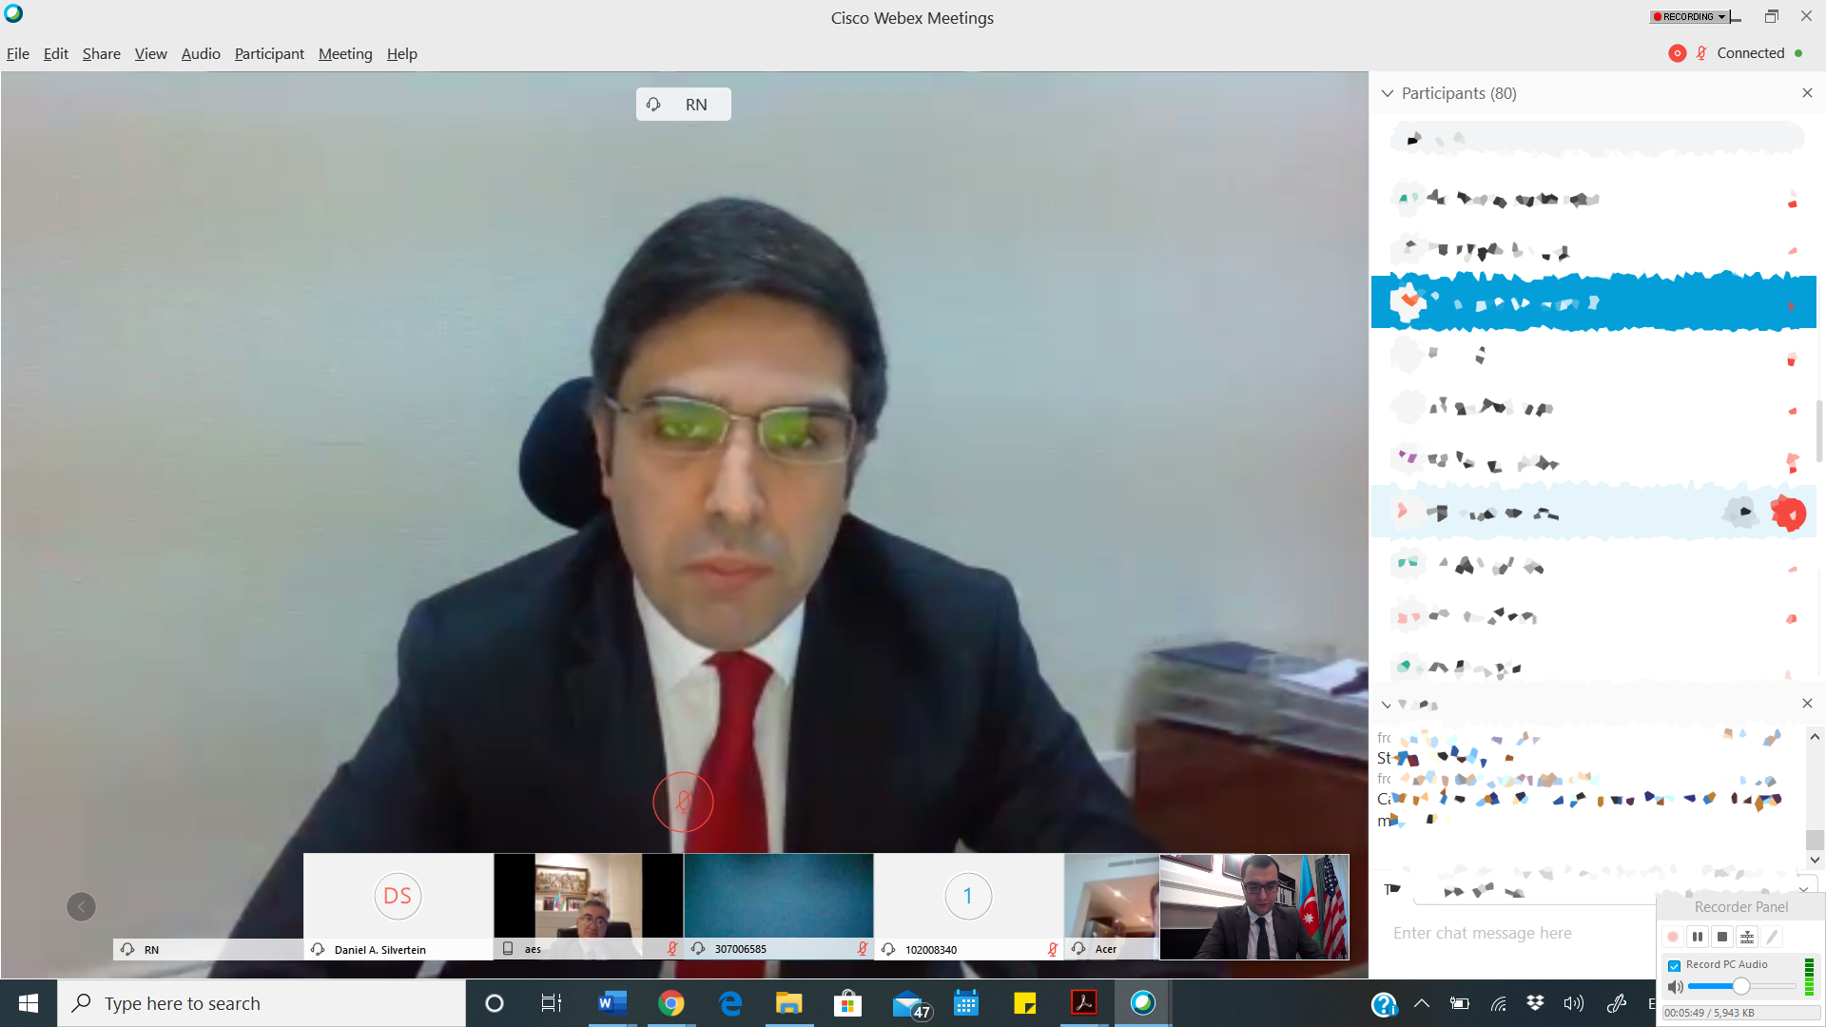Viewport: 1826px width, 1027px height.
Task: Open the Help menu
Action: (401, 54)
